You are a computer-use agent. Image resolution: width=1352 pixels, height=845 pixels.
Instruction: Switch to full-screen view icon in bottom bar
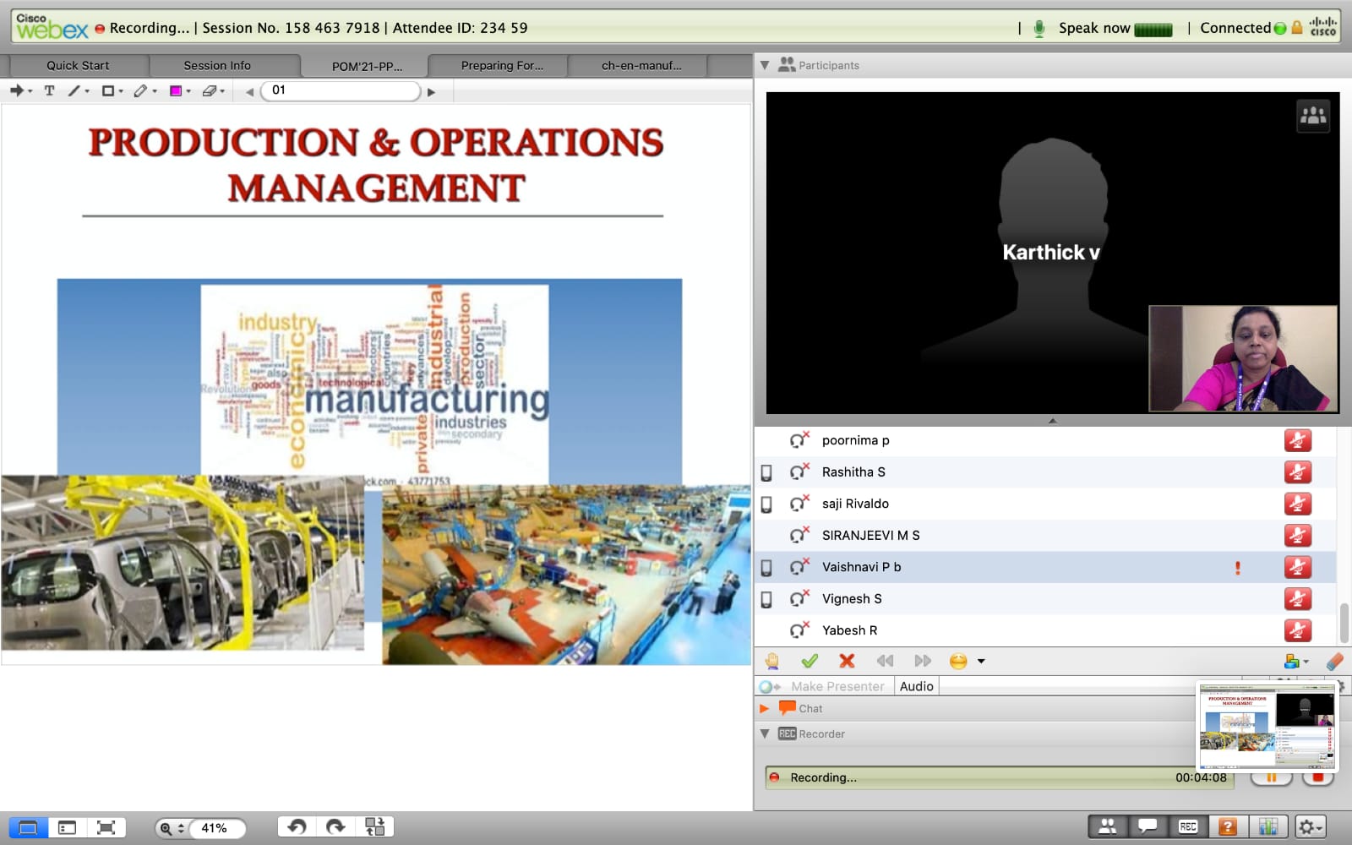[x=106, y=828]
